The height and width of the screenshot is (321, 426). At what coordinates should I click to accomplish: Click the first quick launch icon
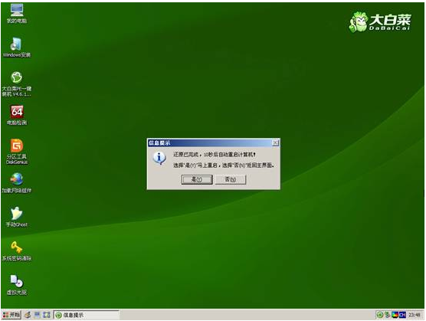[x=28, y=315]
